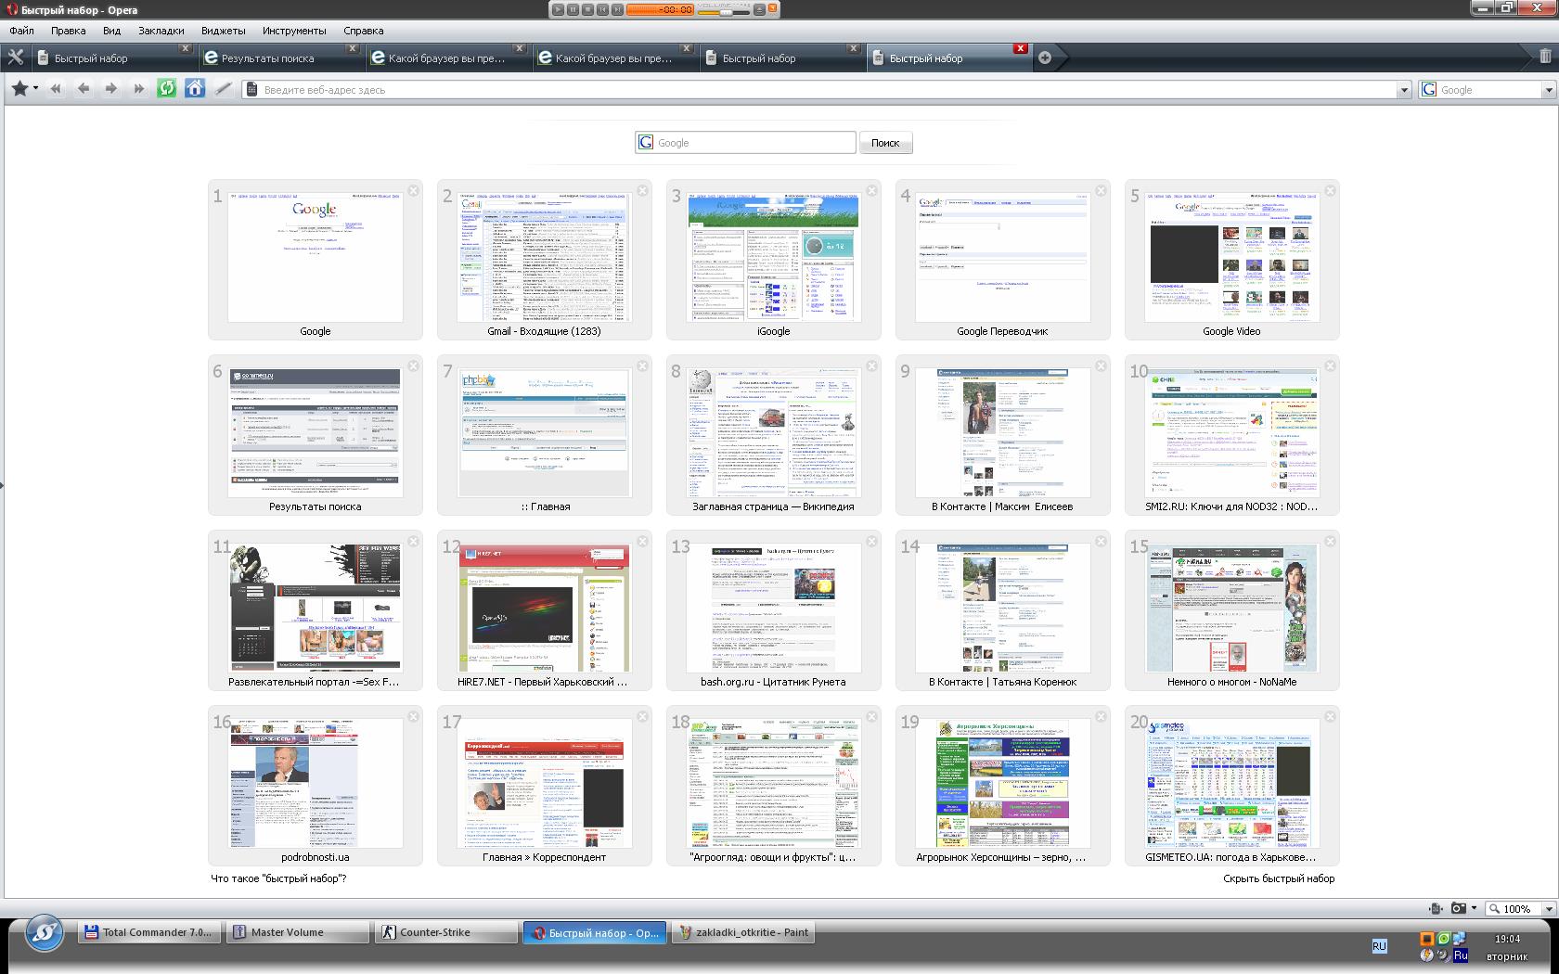Viewport: 1559px width, 974px height.
Task: Open the panels wrench icon left of tabs
Action: [16, 57]
